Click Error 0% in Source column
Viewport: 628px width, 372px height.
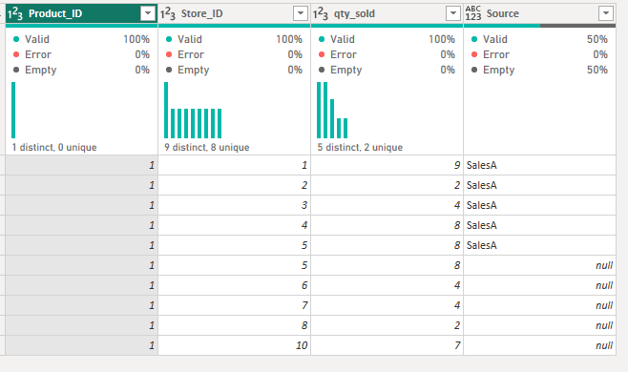pos(539,54)
